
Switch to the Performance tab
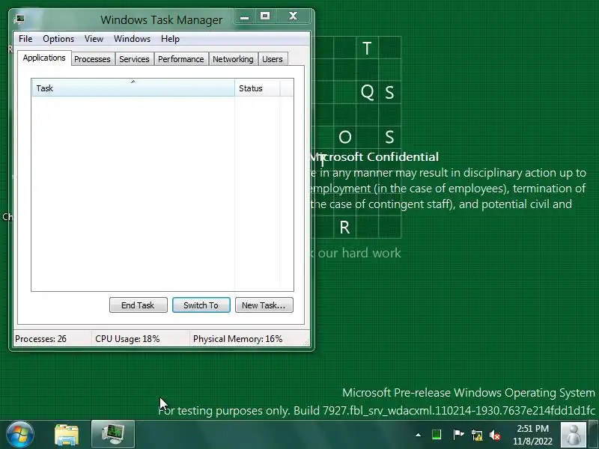click(x=181, y=59)
